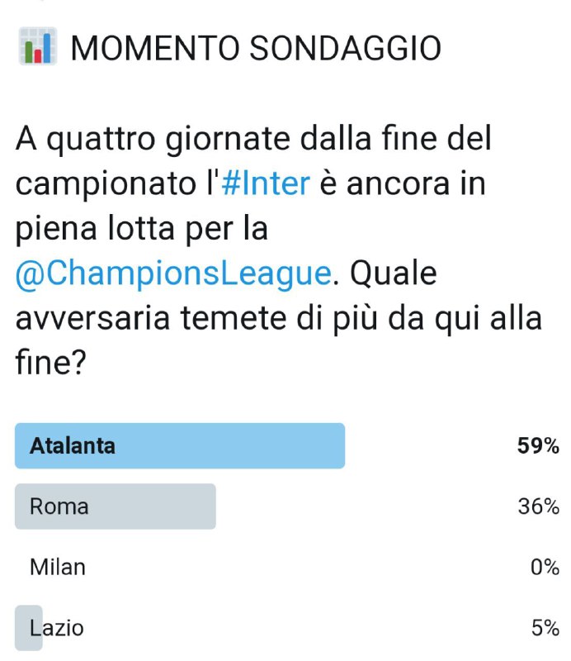Click the 36% result for Roma

539,506
